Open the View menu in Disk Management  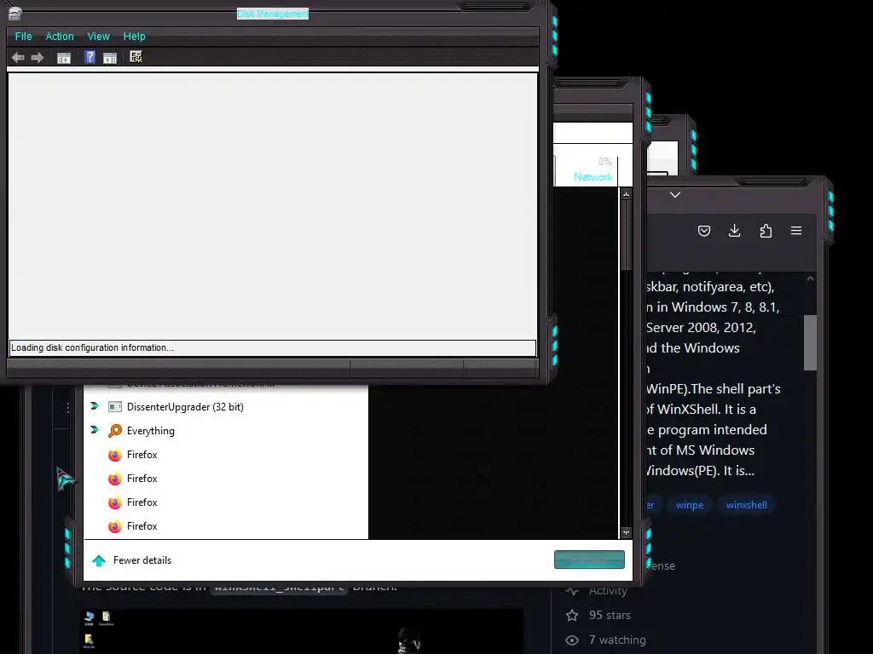[99, 36]
